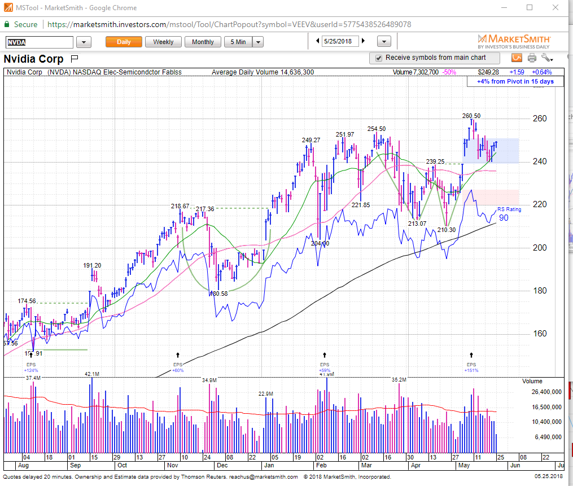This screenshot has height=486, width=573.
Task: Click the 26,400,000 volume axis label
Action: point(546,392)
